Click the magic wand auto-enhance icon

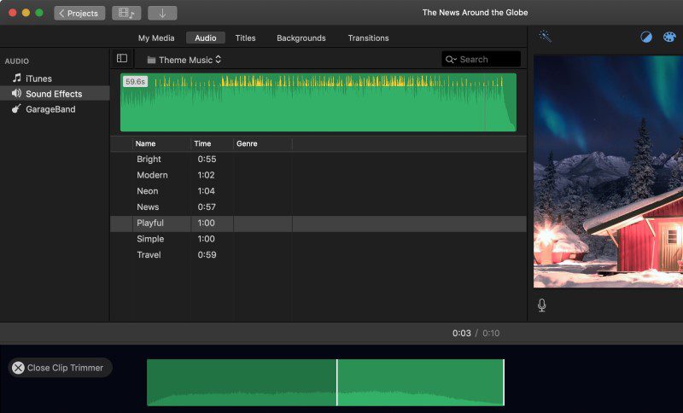click(x=545, y=36)
